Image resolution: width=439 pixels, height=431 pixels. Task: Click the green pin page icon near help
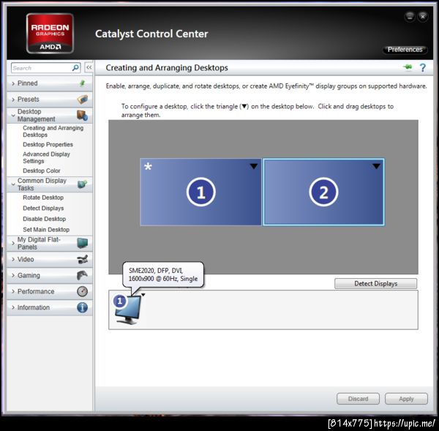[x=408, y=67]
